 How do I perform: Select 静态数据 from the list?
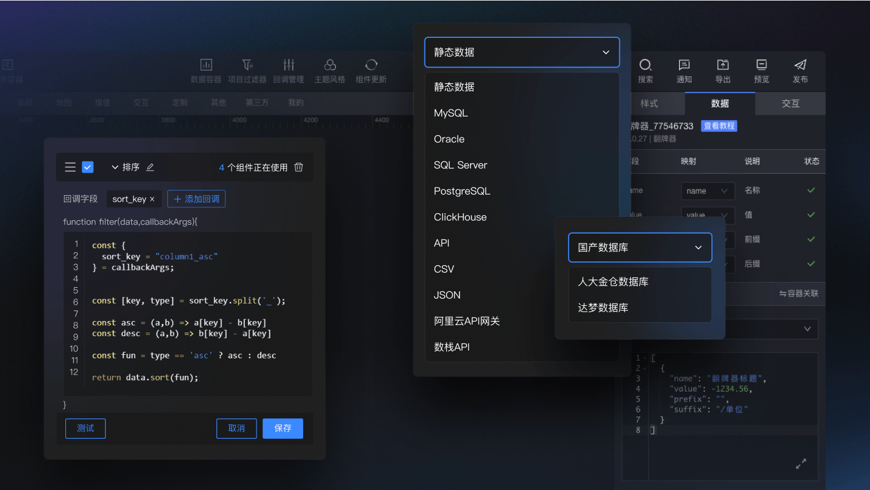tap(522, 87)
